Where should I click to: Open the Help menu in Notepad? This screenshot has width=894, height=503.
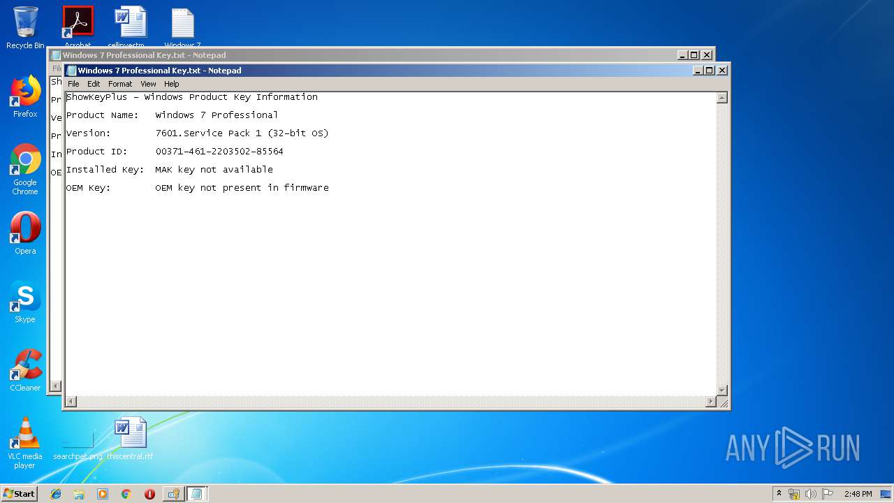point(172,84)
